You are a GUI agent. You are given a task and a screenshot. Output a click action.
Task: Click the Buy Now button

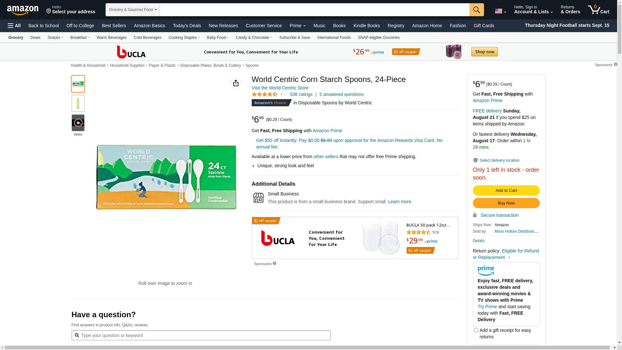(x=506, y=203)
